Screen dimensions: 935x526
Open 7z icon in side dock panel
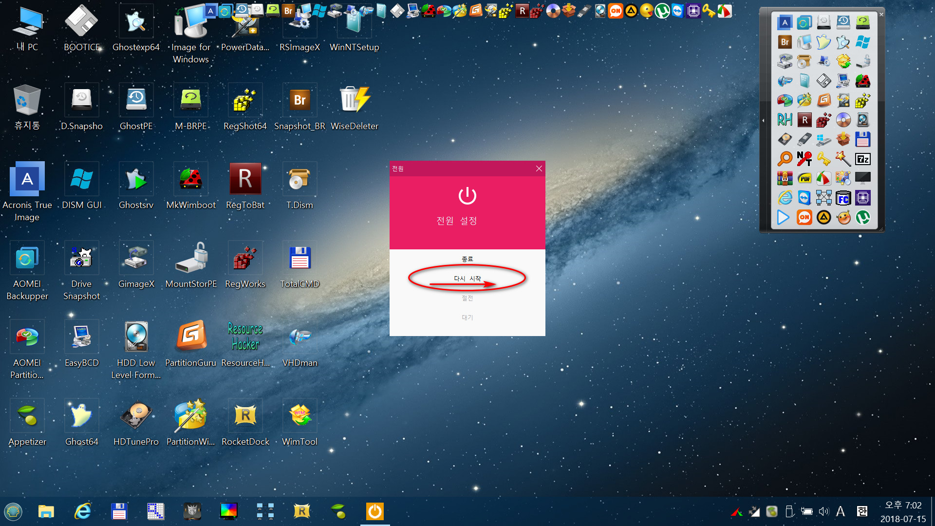click(862, 159)
